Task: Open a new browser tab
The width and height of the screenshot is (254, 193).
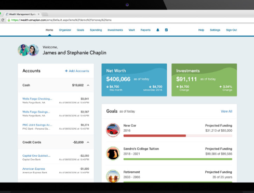Action: [x=45, y=15]
